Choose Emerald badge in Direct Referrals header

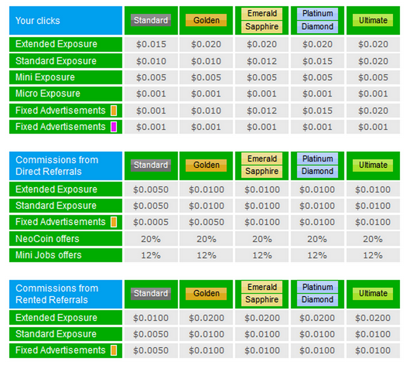pos(261,159)
